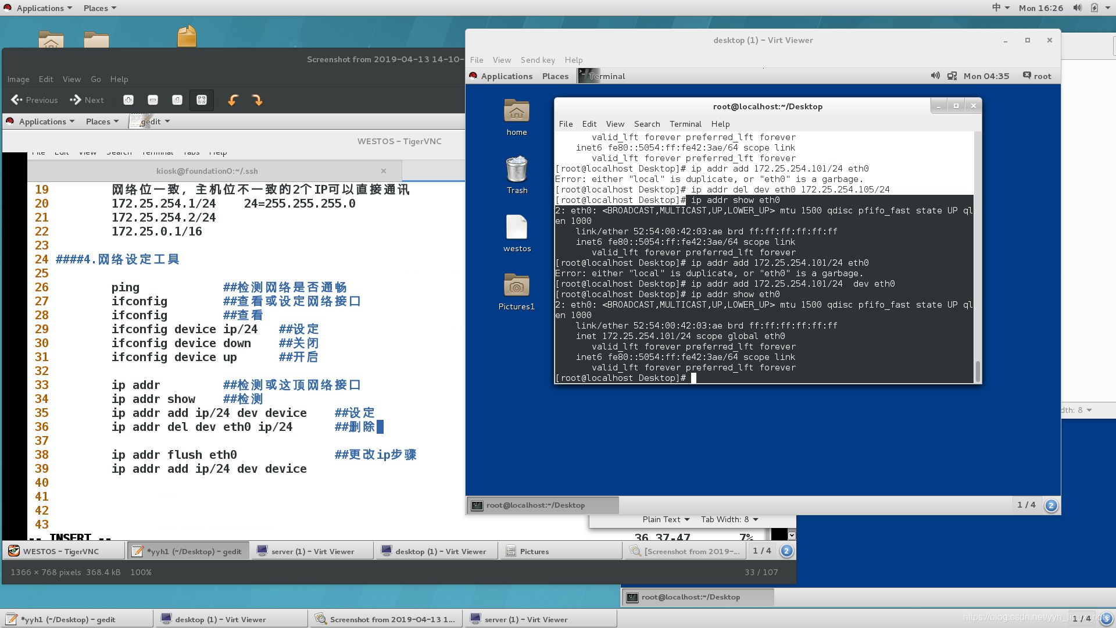
Task: Switch to Pictures window in taskbar
Action: 534,551
